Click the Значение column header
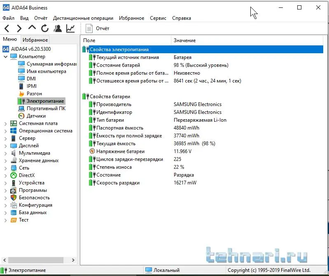This screenshot has height=276, width=329. point(247,40)
